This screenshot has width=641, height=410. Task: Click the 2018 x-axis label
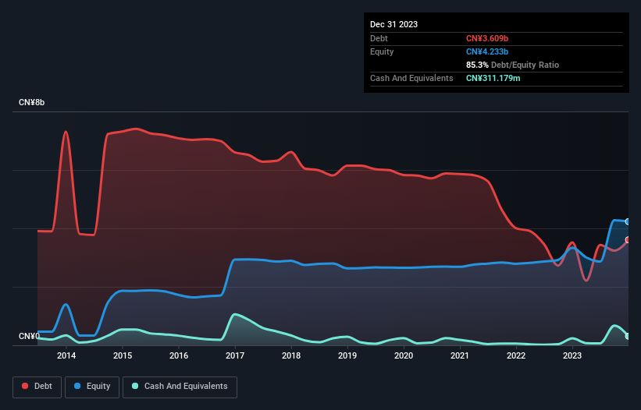click(x=291, y=355)
